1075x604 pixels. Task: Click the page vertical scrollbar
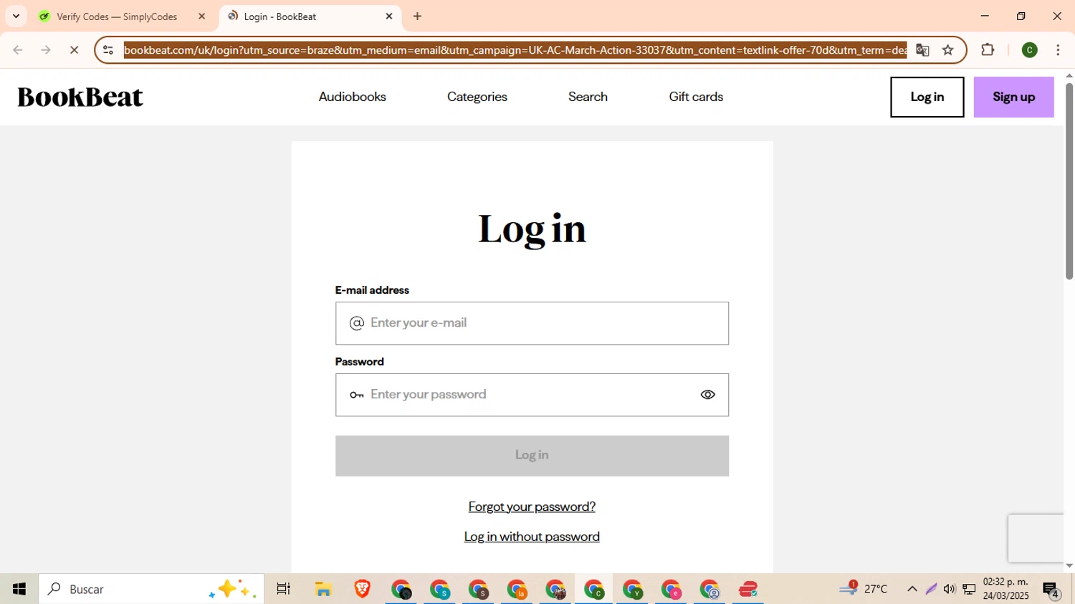tap(1069, 181)
